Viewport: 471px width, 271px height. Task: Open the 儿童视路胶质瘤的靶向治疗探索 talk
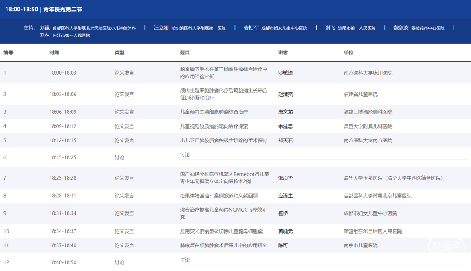point(214,126)
